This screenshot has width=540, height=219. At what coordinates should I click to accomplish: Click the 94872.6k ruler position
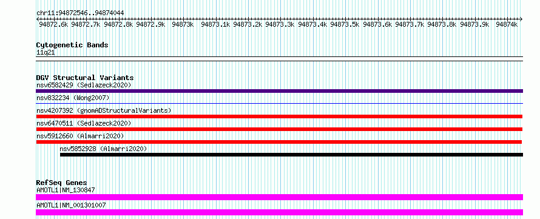pyautogui.click(x=53, y=24)
